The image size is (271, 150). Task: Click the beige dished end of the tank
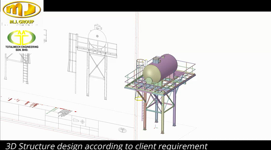(x=151, y=73)
